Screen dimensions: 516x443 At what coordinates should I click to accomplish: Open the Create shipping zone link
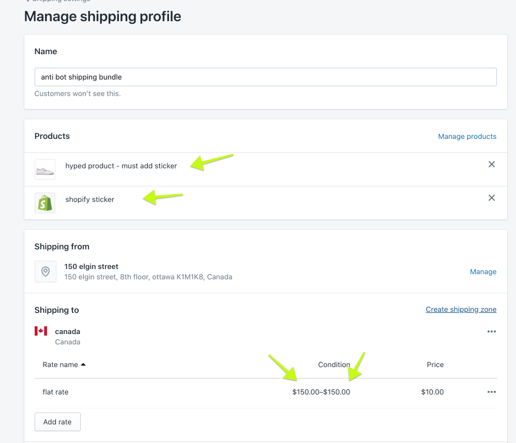point(461,310)
